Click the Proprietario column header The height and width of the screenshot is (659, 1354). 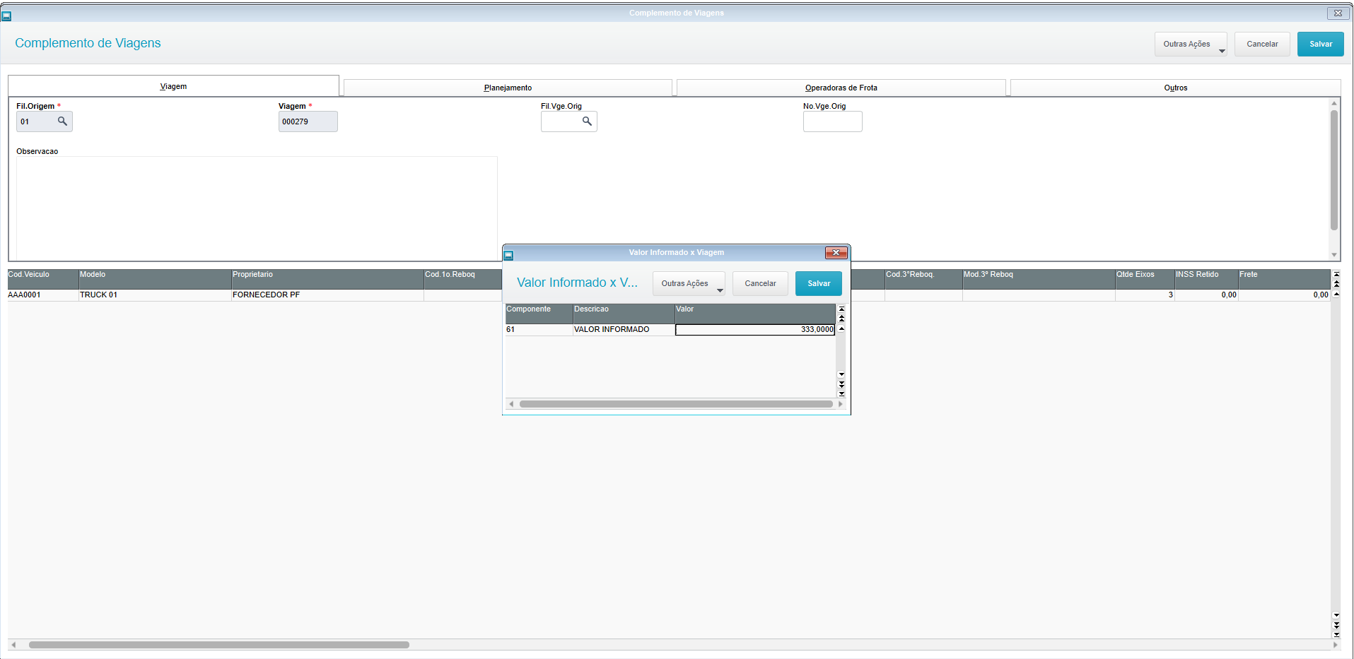[327, 279]
